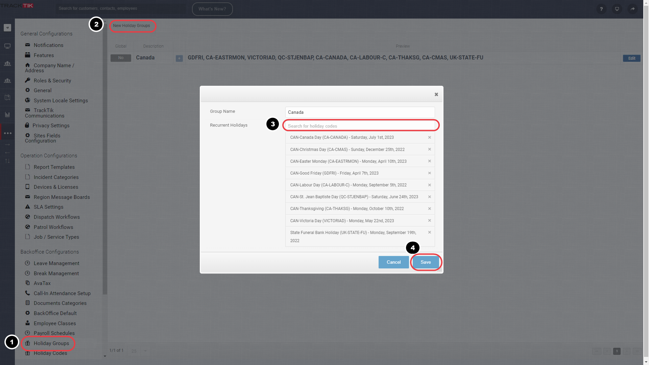Open the monitor icon in top bar
This screenshot has height=365, width=649.
click(617, 9)
